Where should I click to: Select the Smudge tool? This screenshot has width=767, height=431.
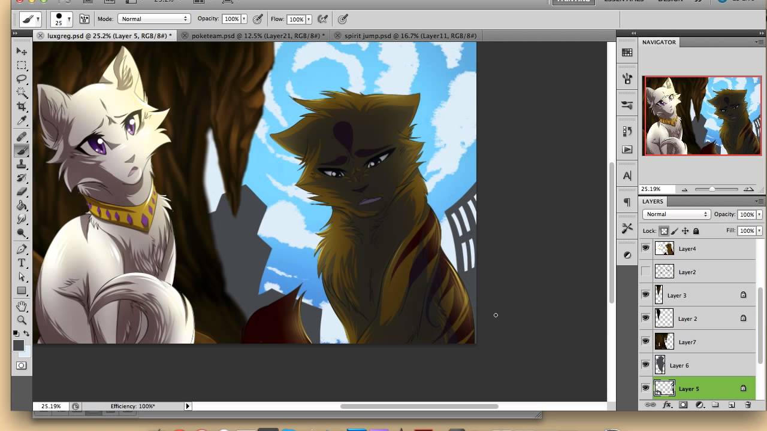pos(22,220)
